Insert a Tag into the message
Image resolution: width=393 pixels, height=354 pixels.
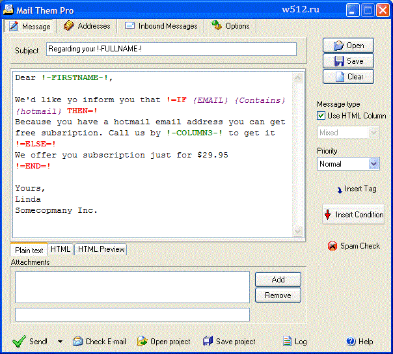[x=356, y=189]
